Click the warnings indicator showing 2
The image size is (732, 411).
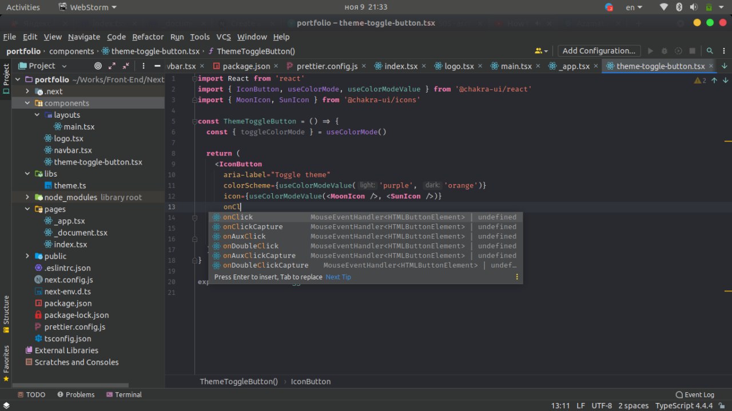tap(700, 81)
